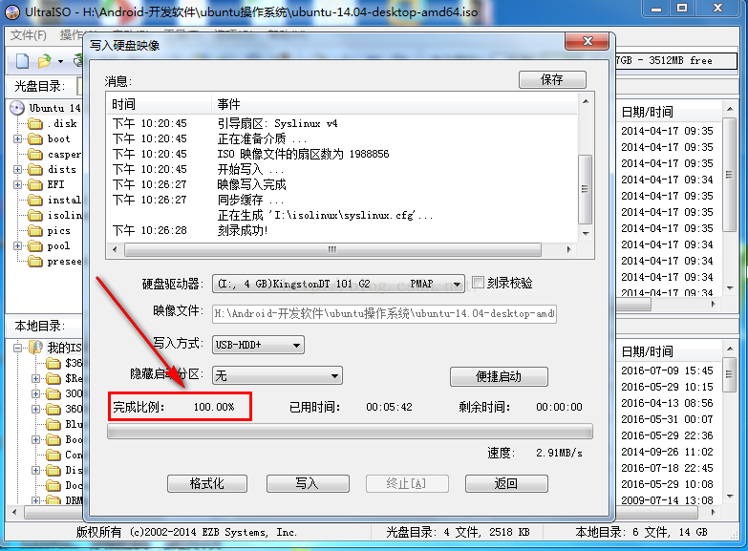748x551 pixels.
Task: Minimize the UltraISO window
Action: click(x=656, y=9)
